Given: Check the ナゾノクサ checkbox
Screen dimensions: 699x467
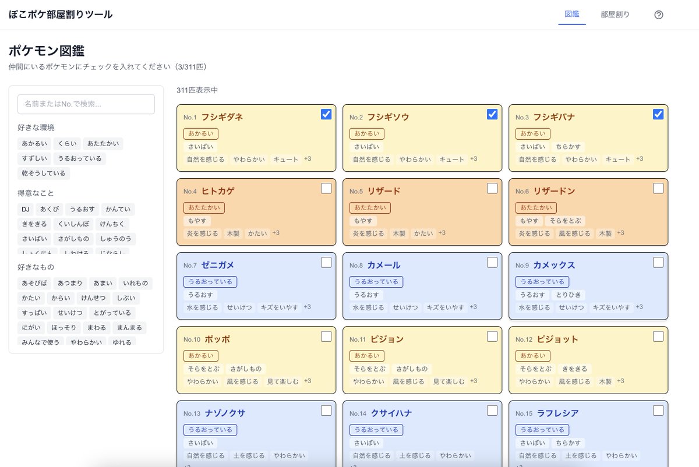Looking at the screenshot, I should point(326,410).
